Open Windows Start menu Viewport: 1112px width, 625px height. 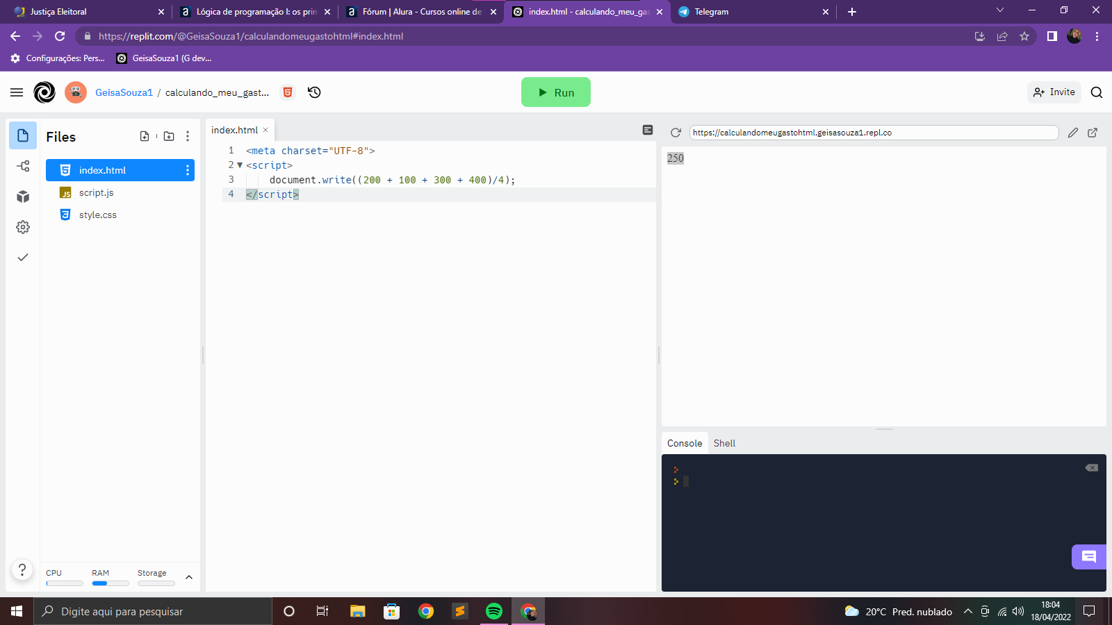coord(17,611)
